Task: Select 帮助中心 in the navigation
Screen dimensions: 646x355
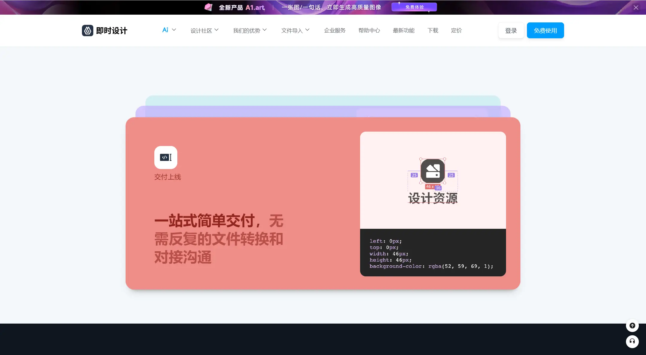Action: click(x=369, y=30)
